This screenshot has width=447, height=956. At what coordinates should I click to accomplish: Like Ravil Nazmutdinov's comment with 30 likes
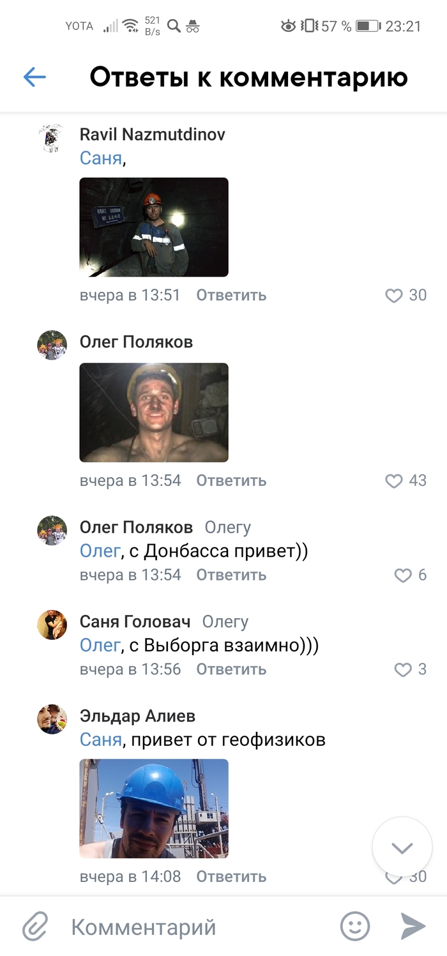[394, 295]
